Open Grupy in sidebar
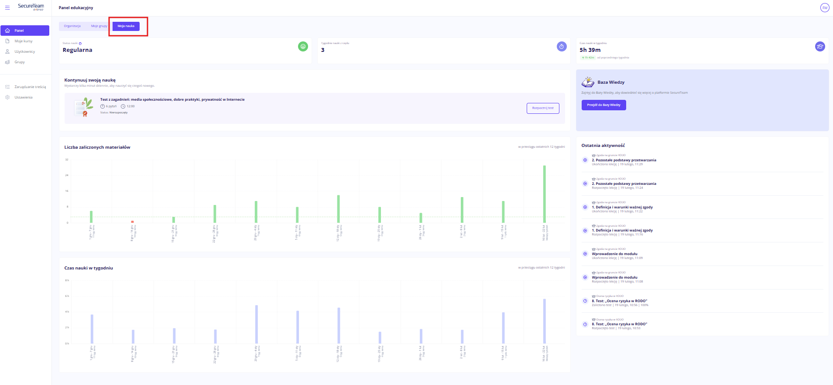 [20, 62]
